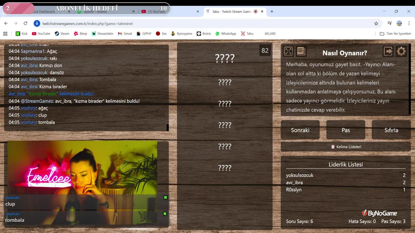
Task: Open a new browser tab
Action: [272, 11]
